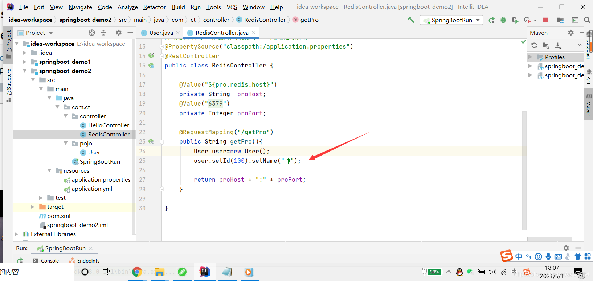Click RedisController breadcrumb in navigation bar
Viewport: 593px width, 281px height.
[x=261, y=20]
